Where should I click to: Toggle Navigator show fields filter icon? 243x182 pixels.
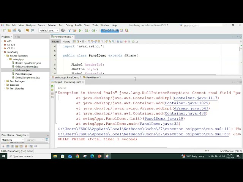pyautogui.click(x=8, y=146)
